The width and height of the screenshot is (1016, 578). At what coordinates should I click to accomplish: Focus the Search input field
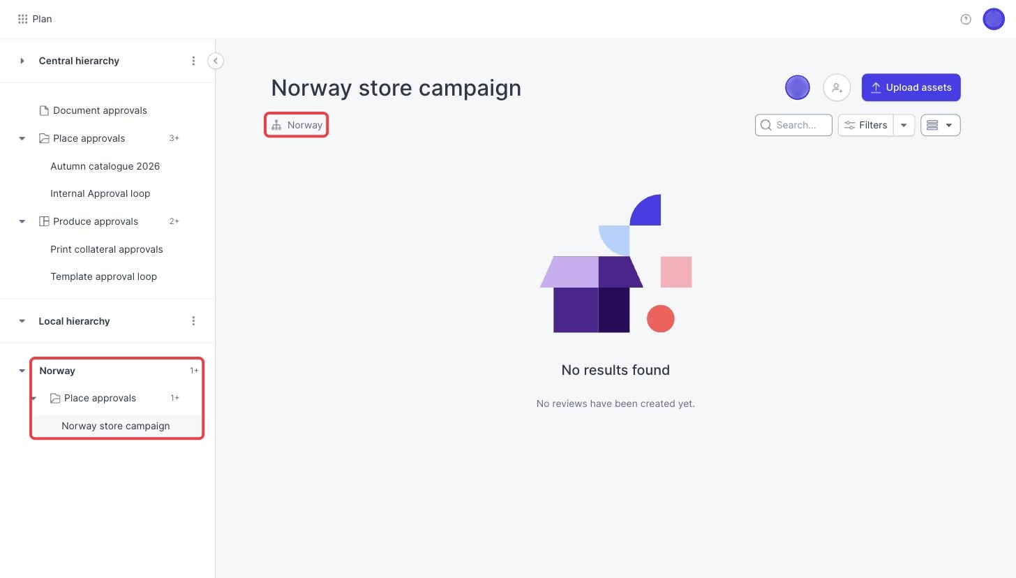793,125
